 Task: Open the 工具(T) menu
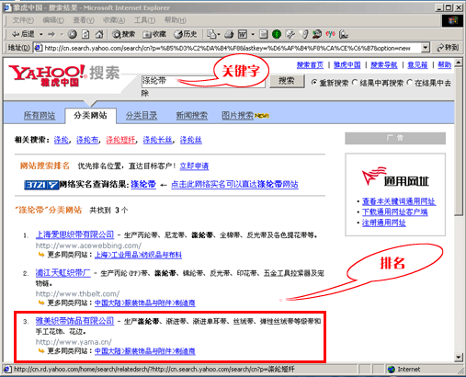[144, 20]
